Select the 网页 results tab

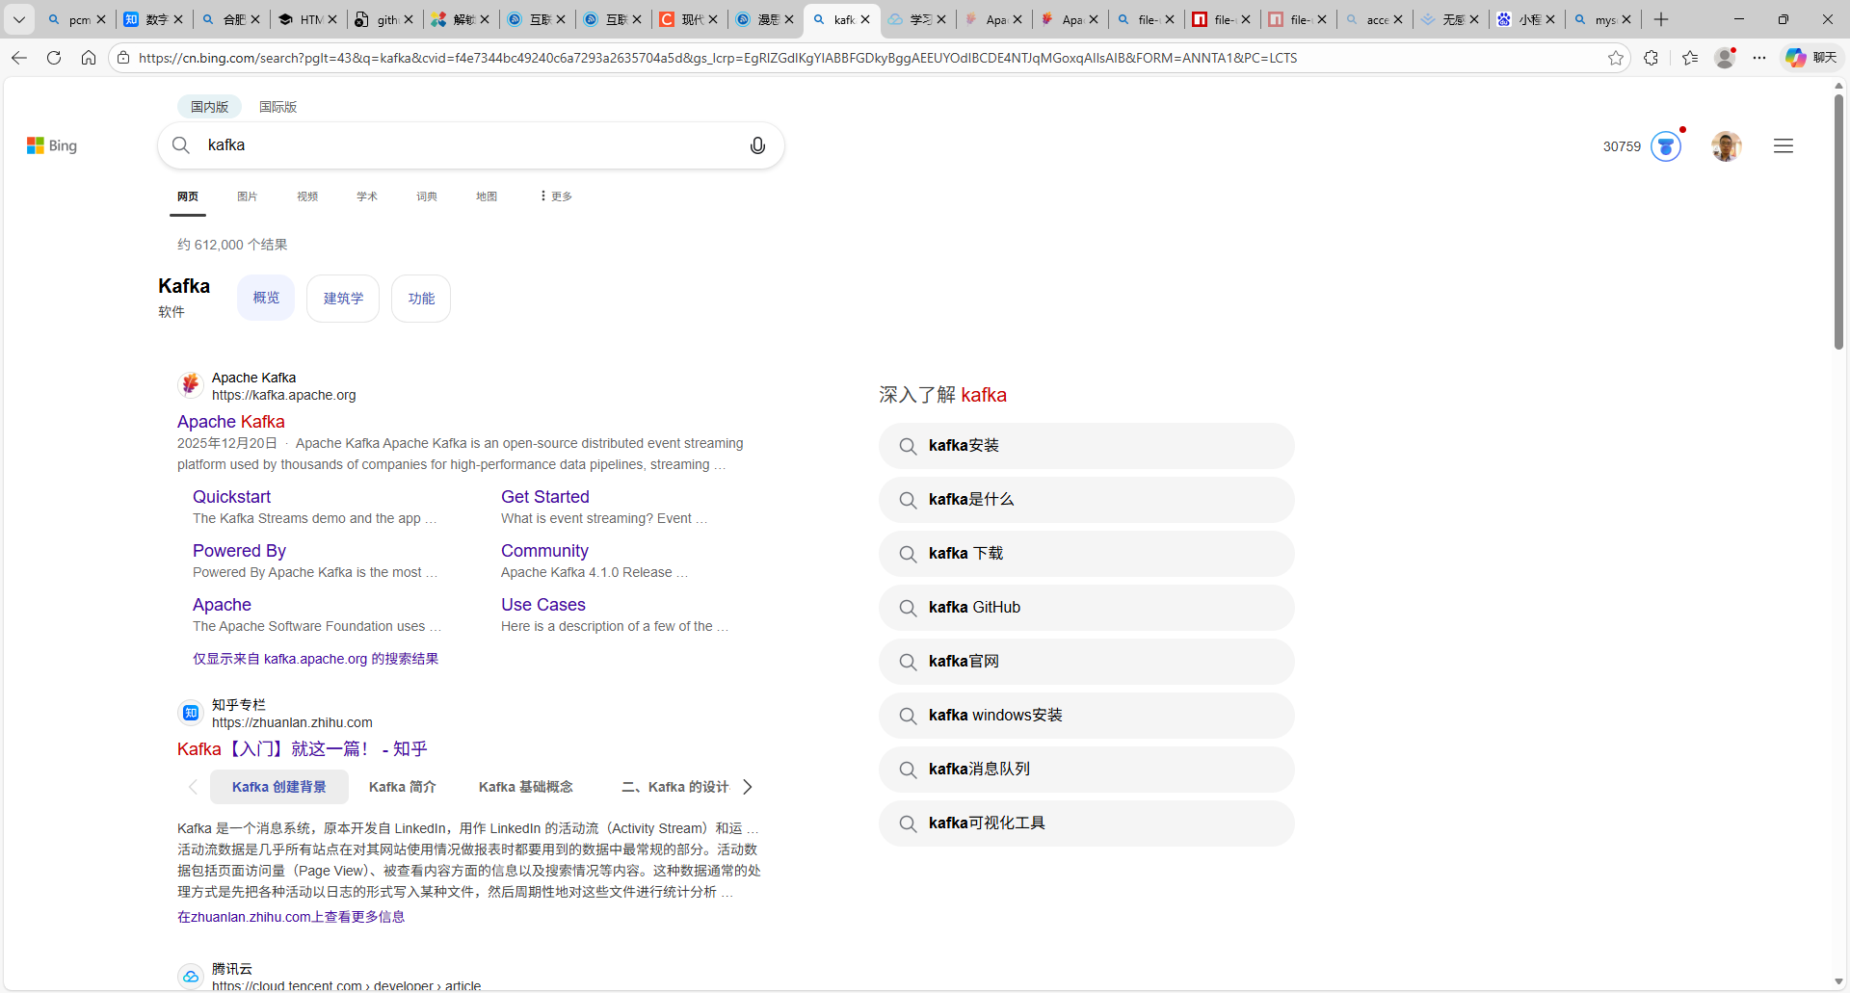point(188,196)
